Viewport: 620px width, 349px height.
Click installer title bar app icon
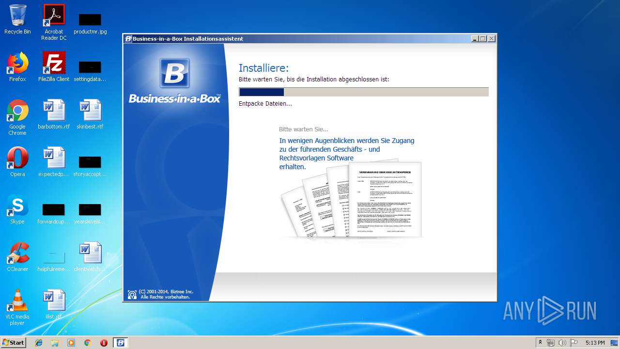pos(128,39)
